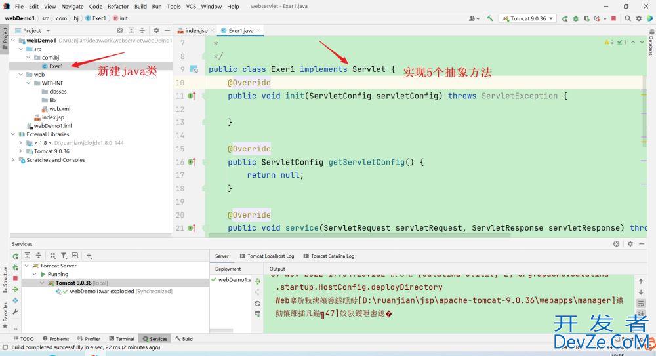Image resolution: width=656 pixels, height=356 pixels.
Task: Click the Debug bug icon in main toolbar
Action: click(x=576, y=18)
